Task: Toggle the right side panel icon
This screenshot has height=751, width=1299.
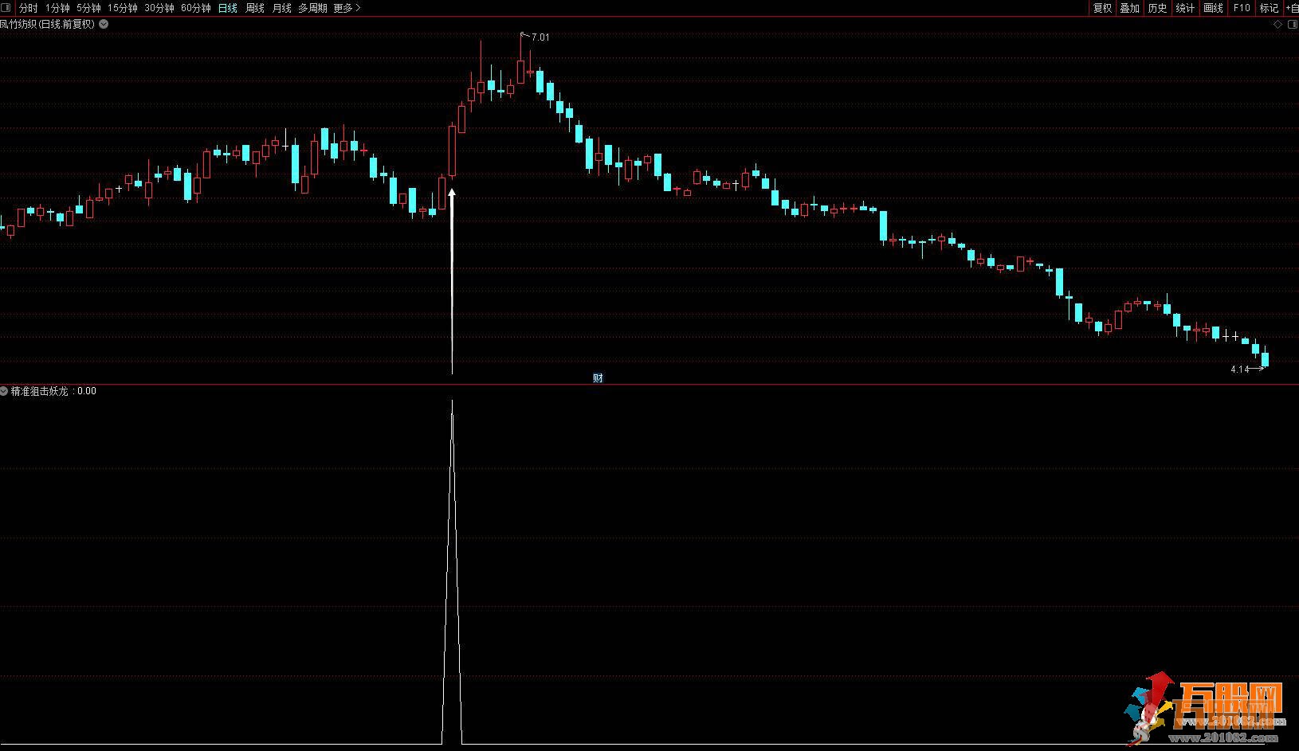Action: [1291, 25]
